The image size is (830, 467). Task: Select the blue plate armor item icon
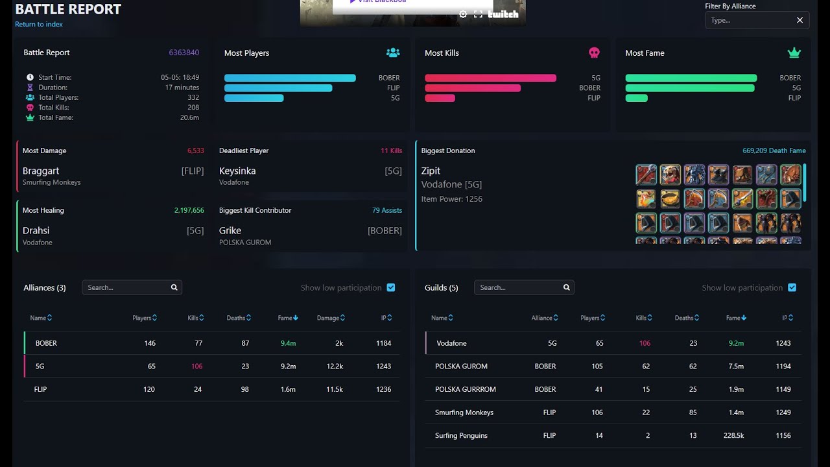click(694, 174)
